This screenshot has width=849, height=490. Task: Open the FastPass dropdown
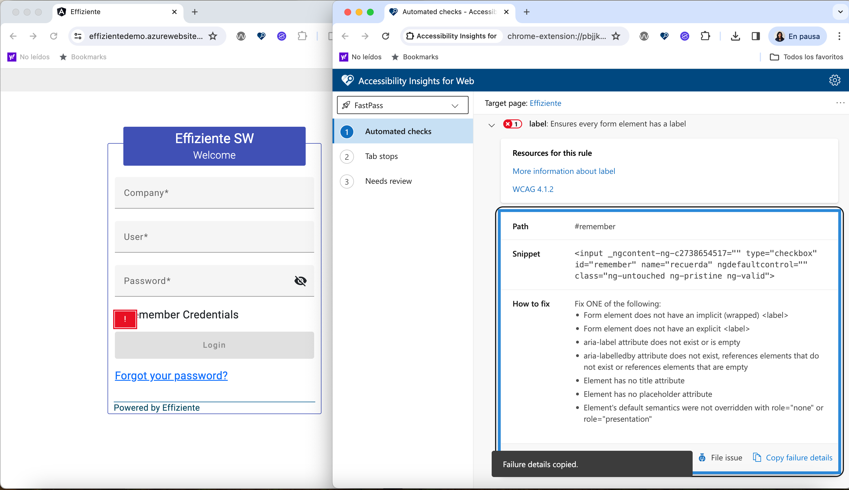[402, 105]
